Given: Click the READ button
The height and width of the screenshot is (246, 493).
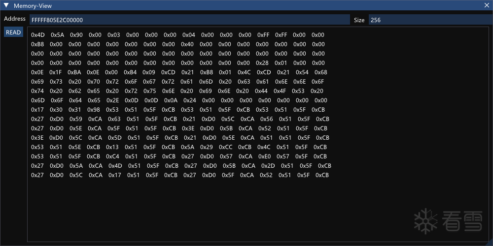Looking at the screenshot, I should coord(13,32).
